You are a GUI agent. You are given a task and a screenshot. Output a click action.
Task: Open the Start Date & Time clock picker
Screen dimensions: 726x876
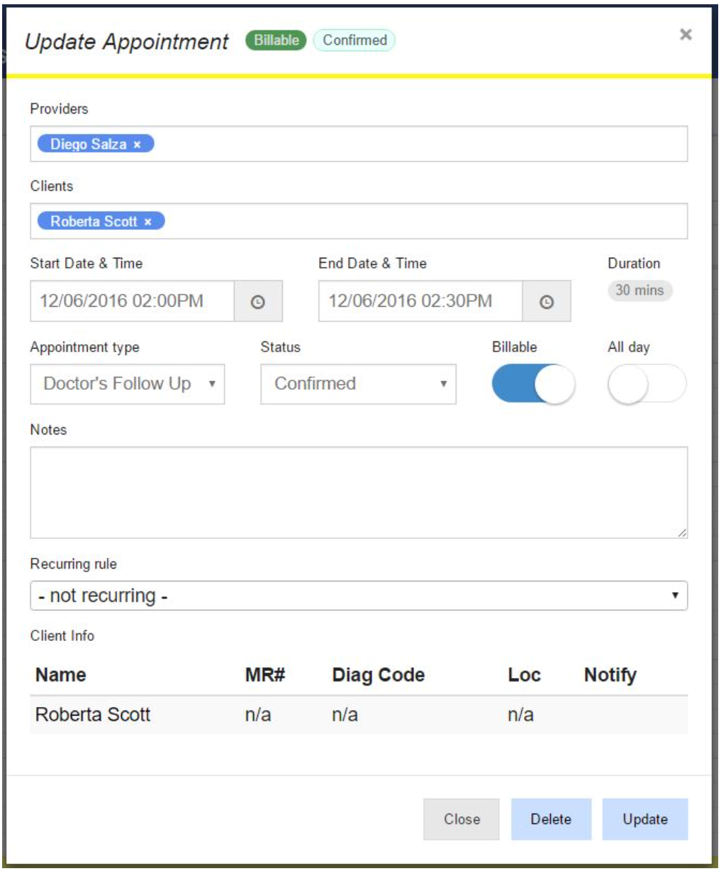pos(258,302)
